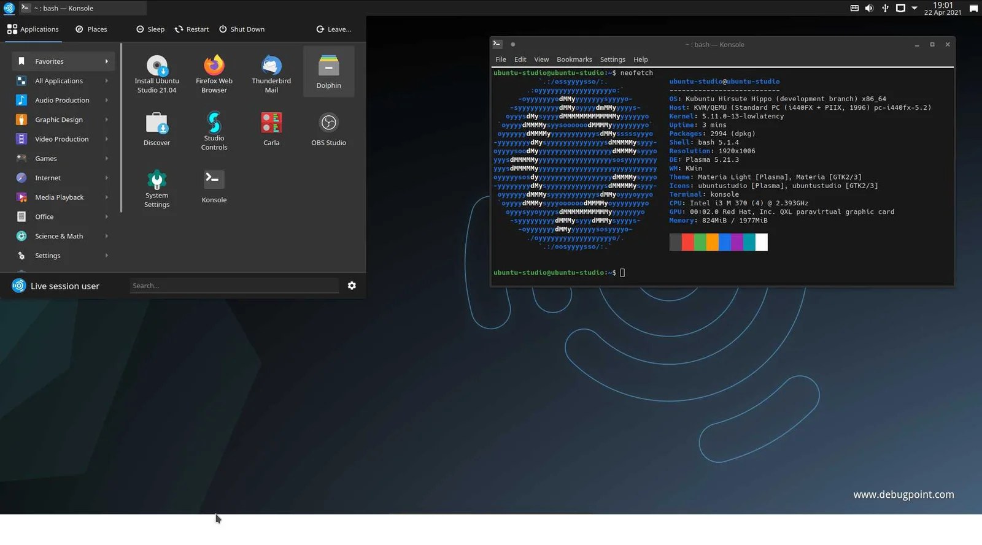This screenshot has height=545, width=982.
Task: Click the Ubuntu Studio application launcher icon
Action: point(9,8)
